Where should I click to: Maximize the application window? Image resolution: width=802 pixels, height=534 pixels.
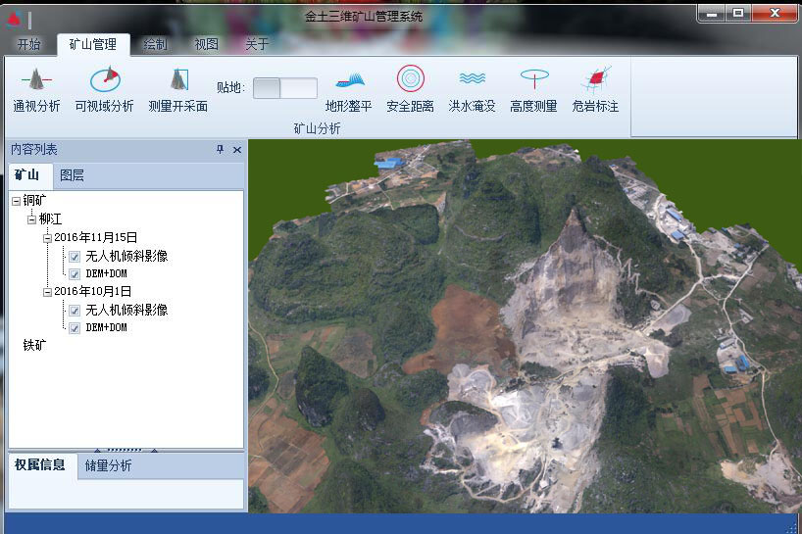[x=738, y=14]
